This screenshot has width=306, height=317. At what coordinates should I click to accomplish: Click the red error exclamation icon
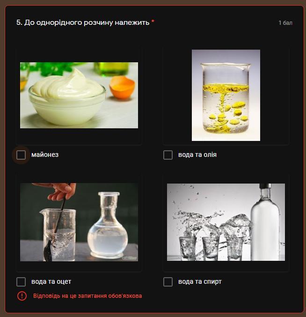22,296
